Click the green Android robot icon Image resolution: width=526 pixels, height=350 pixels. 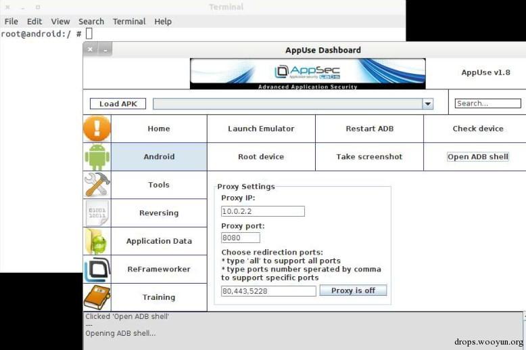(97, 156)
